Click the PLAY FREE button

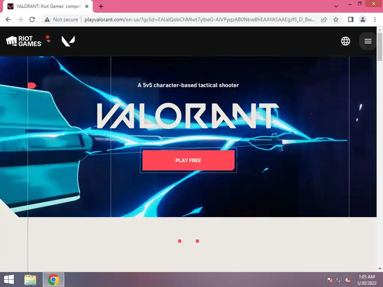pyautogui.click(x=189, y=160)
